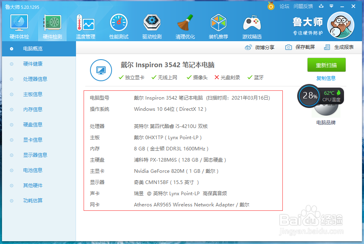Click the green 重新扫描 rescan button
Screen dimensions: 364x244
point(326,65)
